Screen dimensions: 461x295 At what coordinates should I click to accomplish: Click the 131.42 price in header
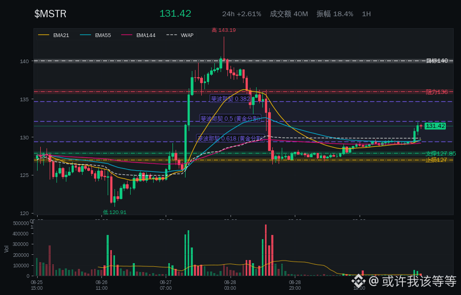(175, 14)
